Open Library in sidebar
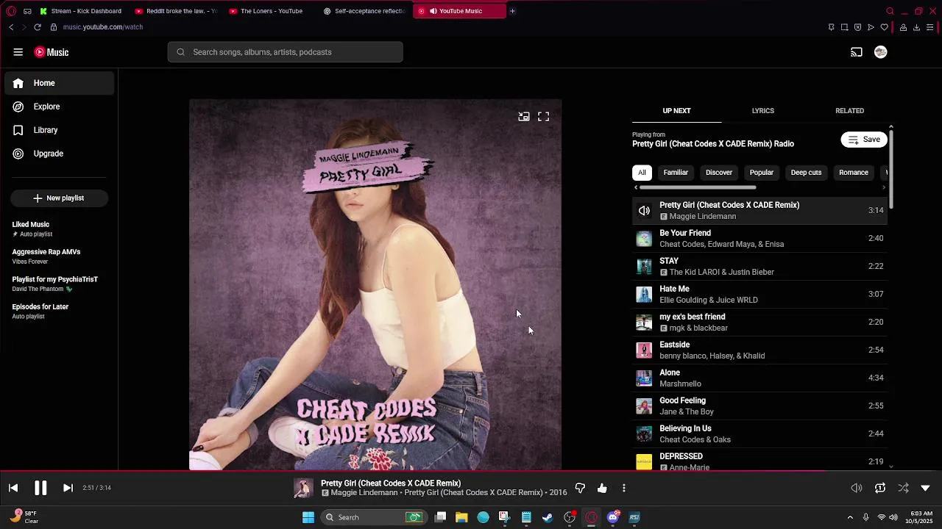The image size is (942, 529). click(x=60, y=130)
